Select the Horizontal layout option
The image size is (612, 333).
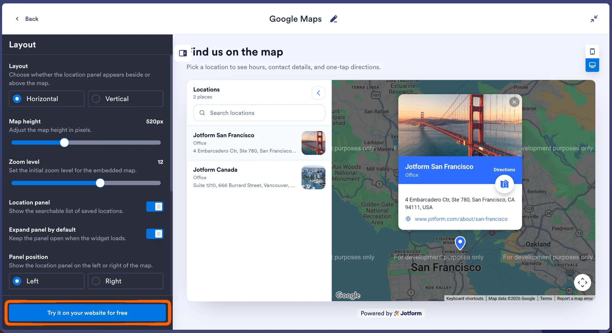[47, 99]
